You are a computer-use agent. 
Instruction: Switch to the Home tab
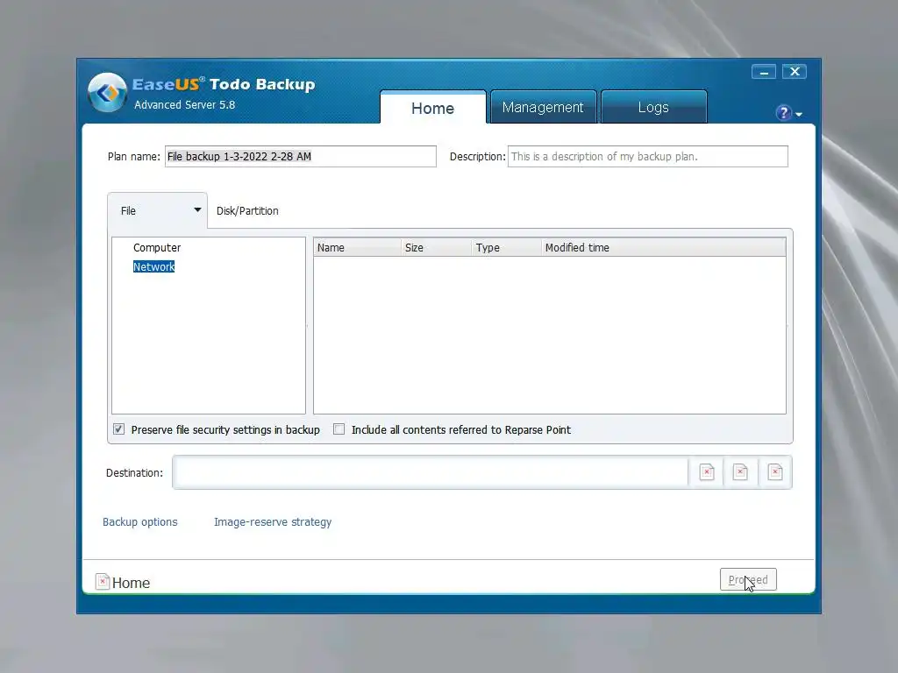pyautogui.click(x=433, y=108)
